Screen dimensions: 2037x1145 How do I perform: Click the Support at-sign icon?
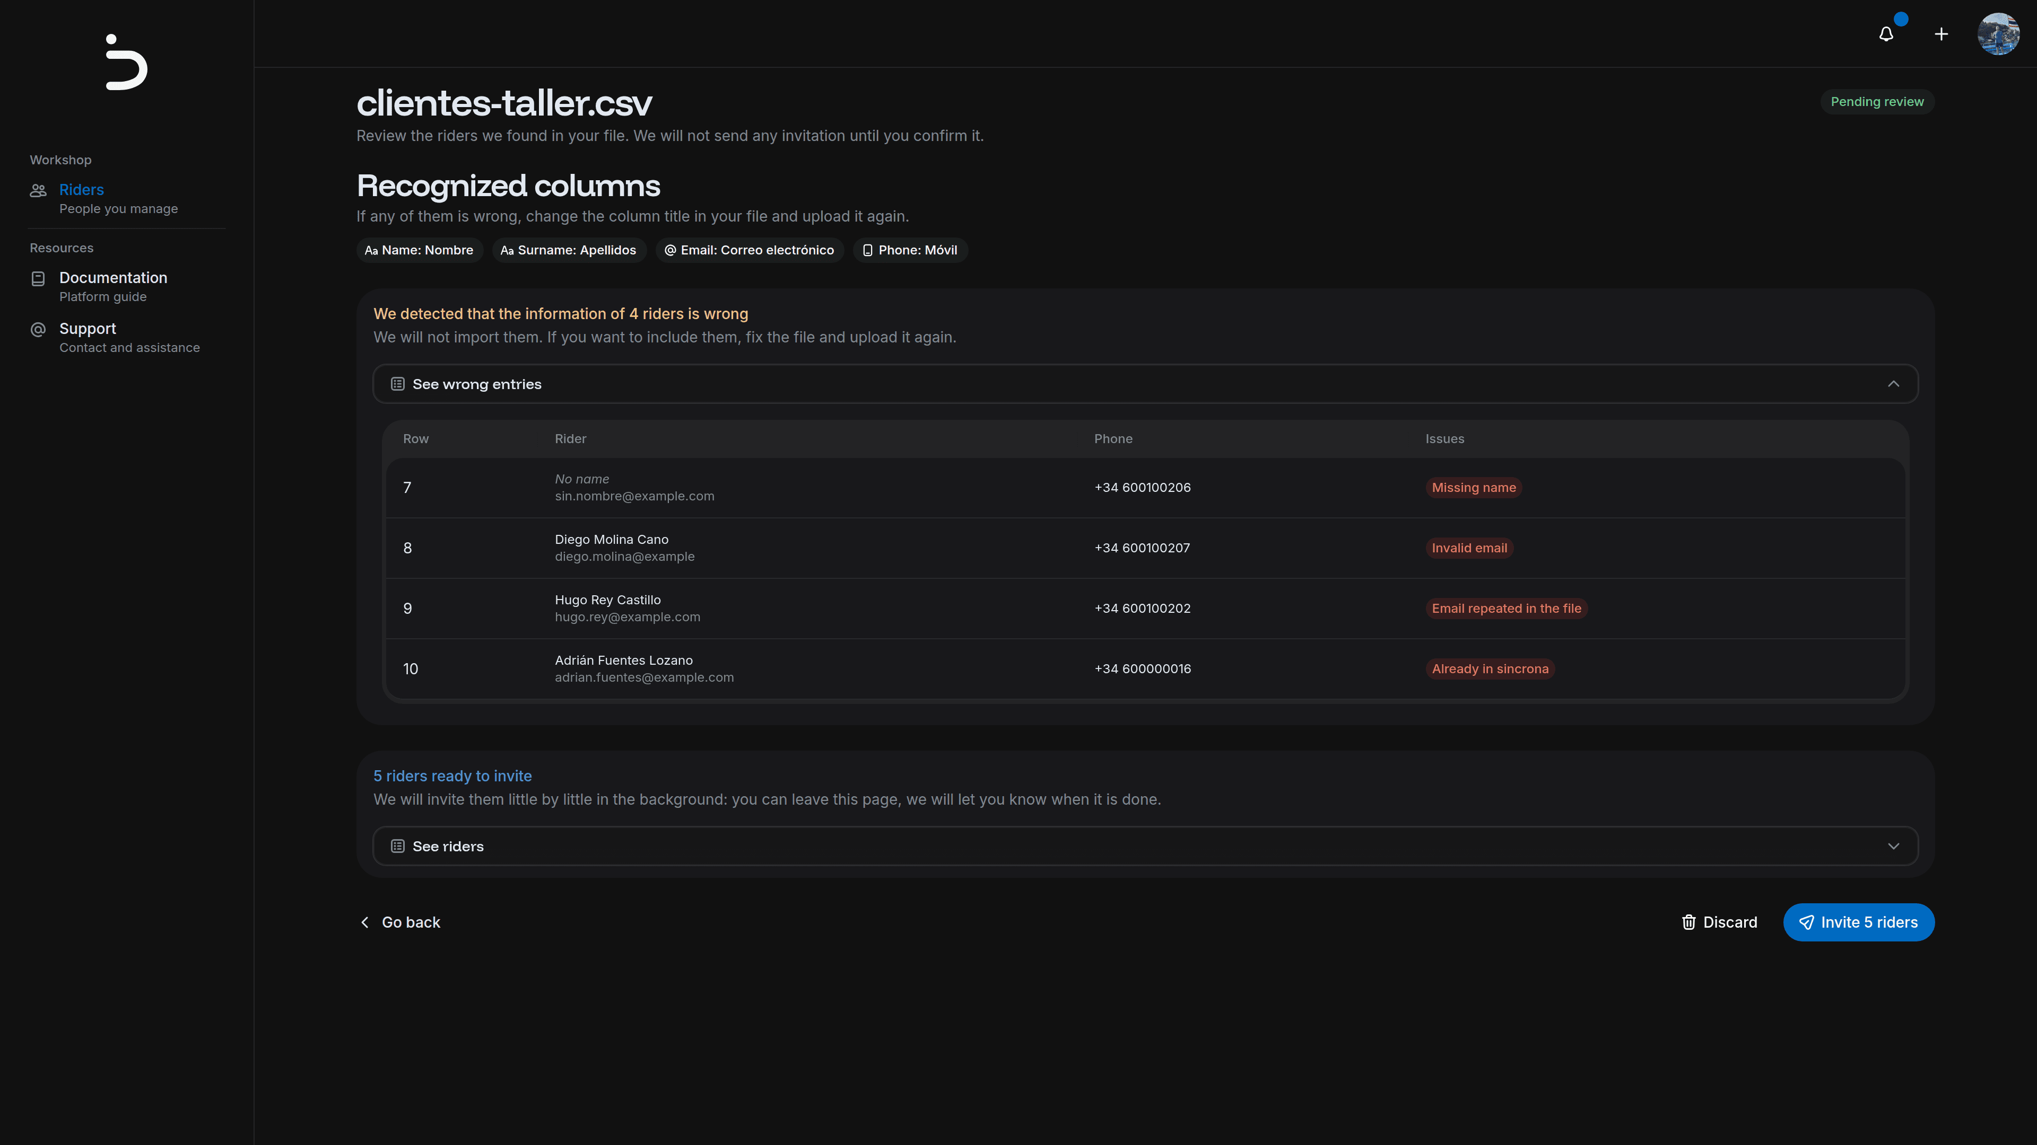38,330
